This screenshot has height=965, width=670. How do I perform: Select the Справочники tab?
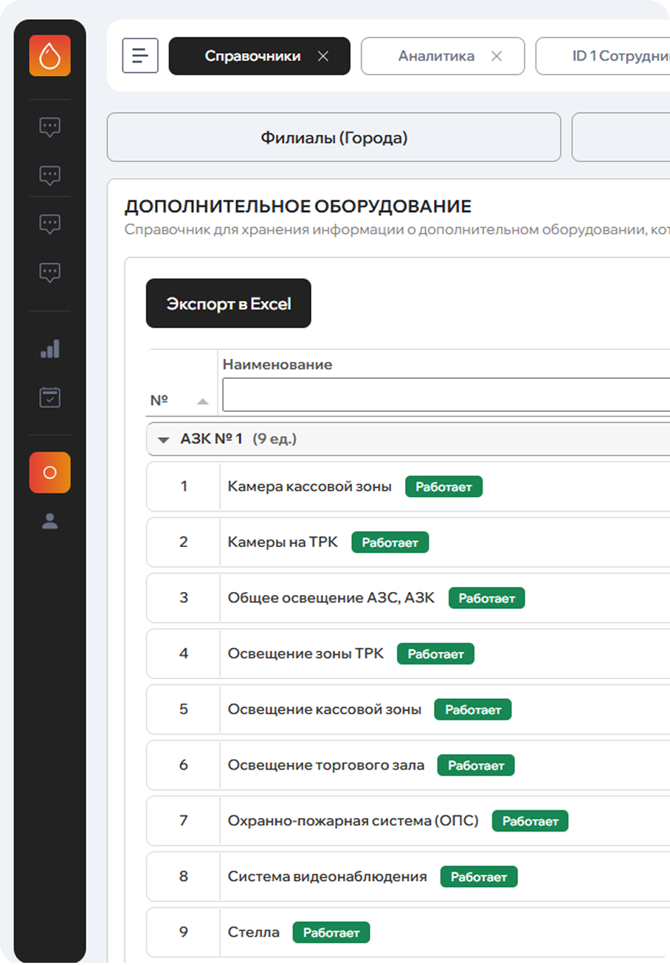pyautogui.click(x=252, y=56)
